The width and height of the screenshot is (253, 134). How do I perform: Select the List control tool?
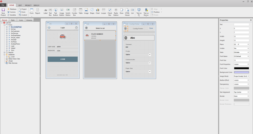132,11
